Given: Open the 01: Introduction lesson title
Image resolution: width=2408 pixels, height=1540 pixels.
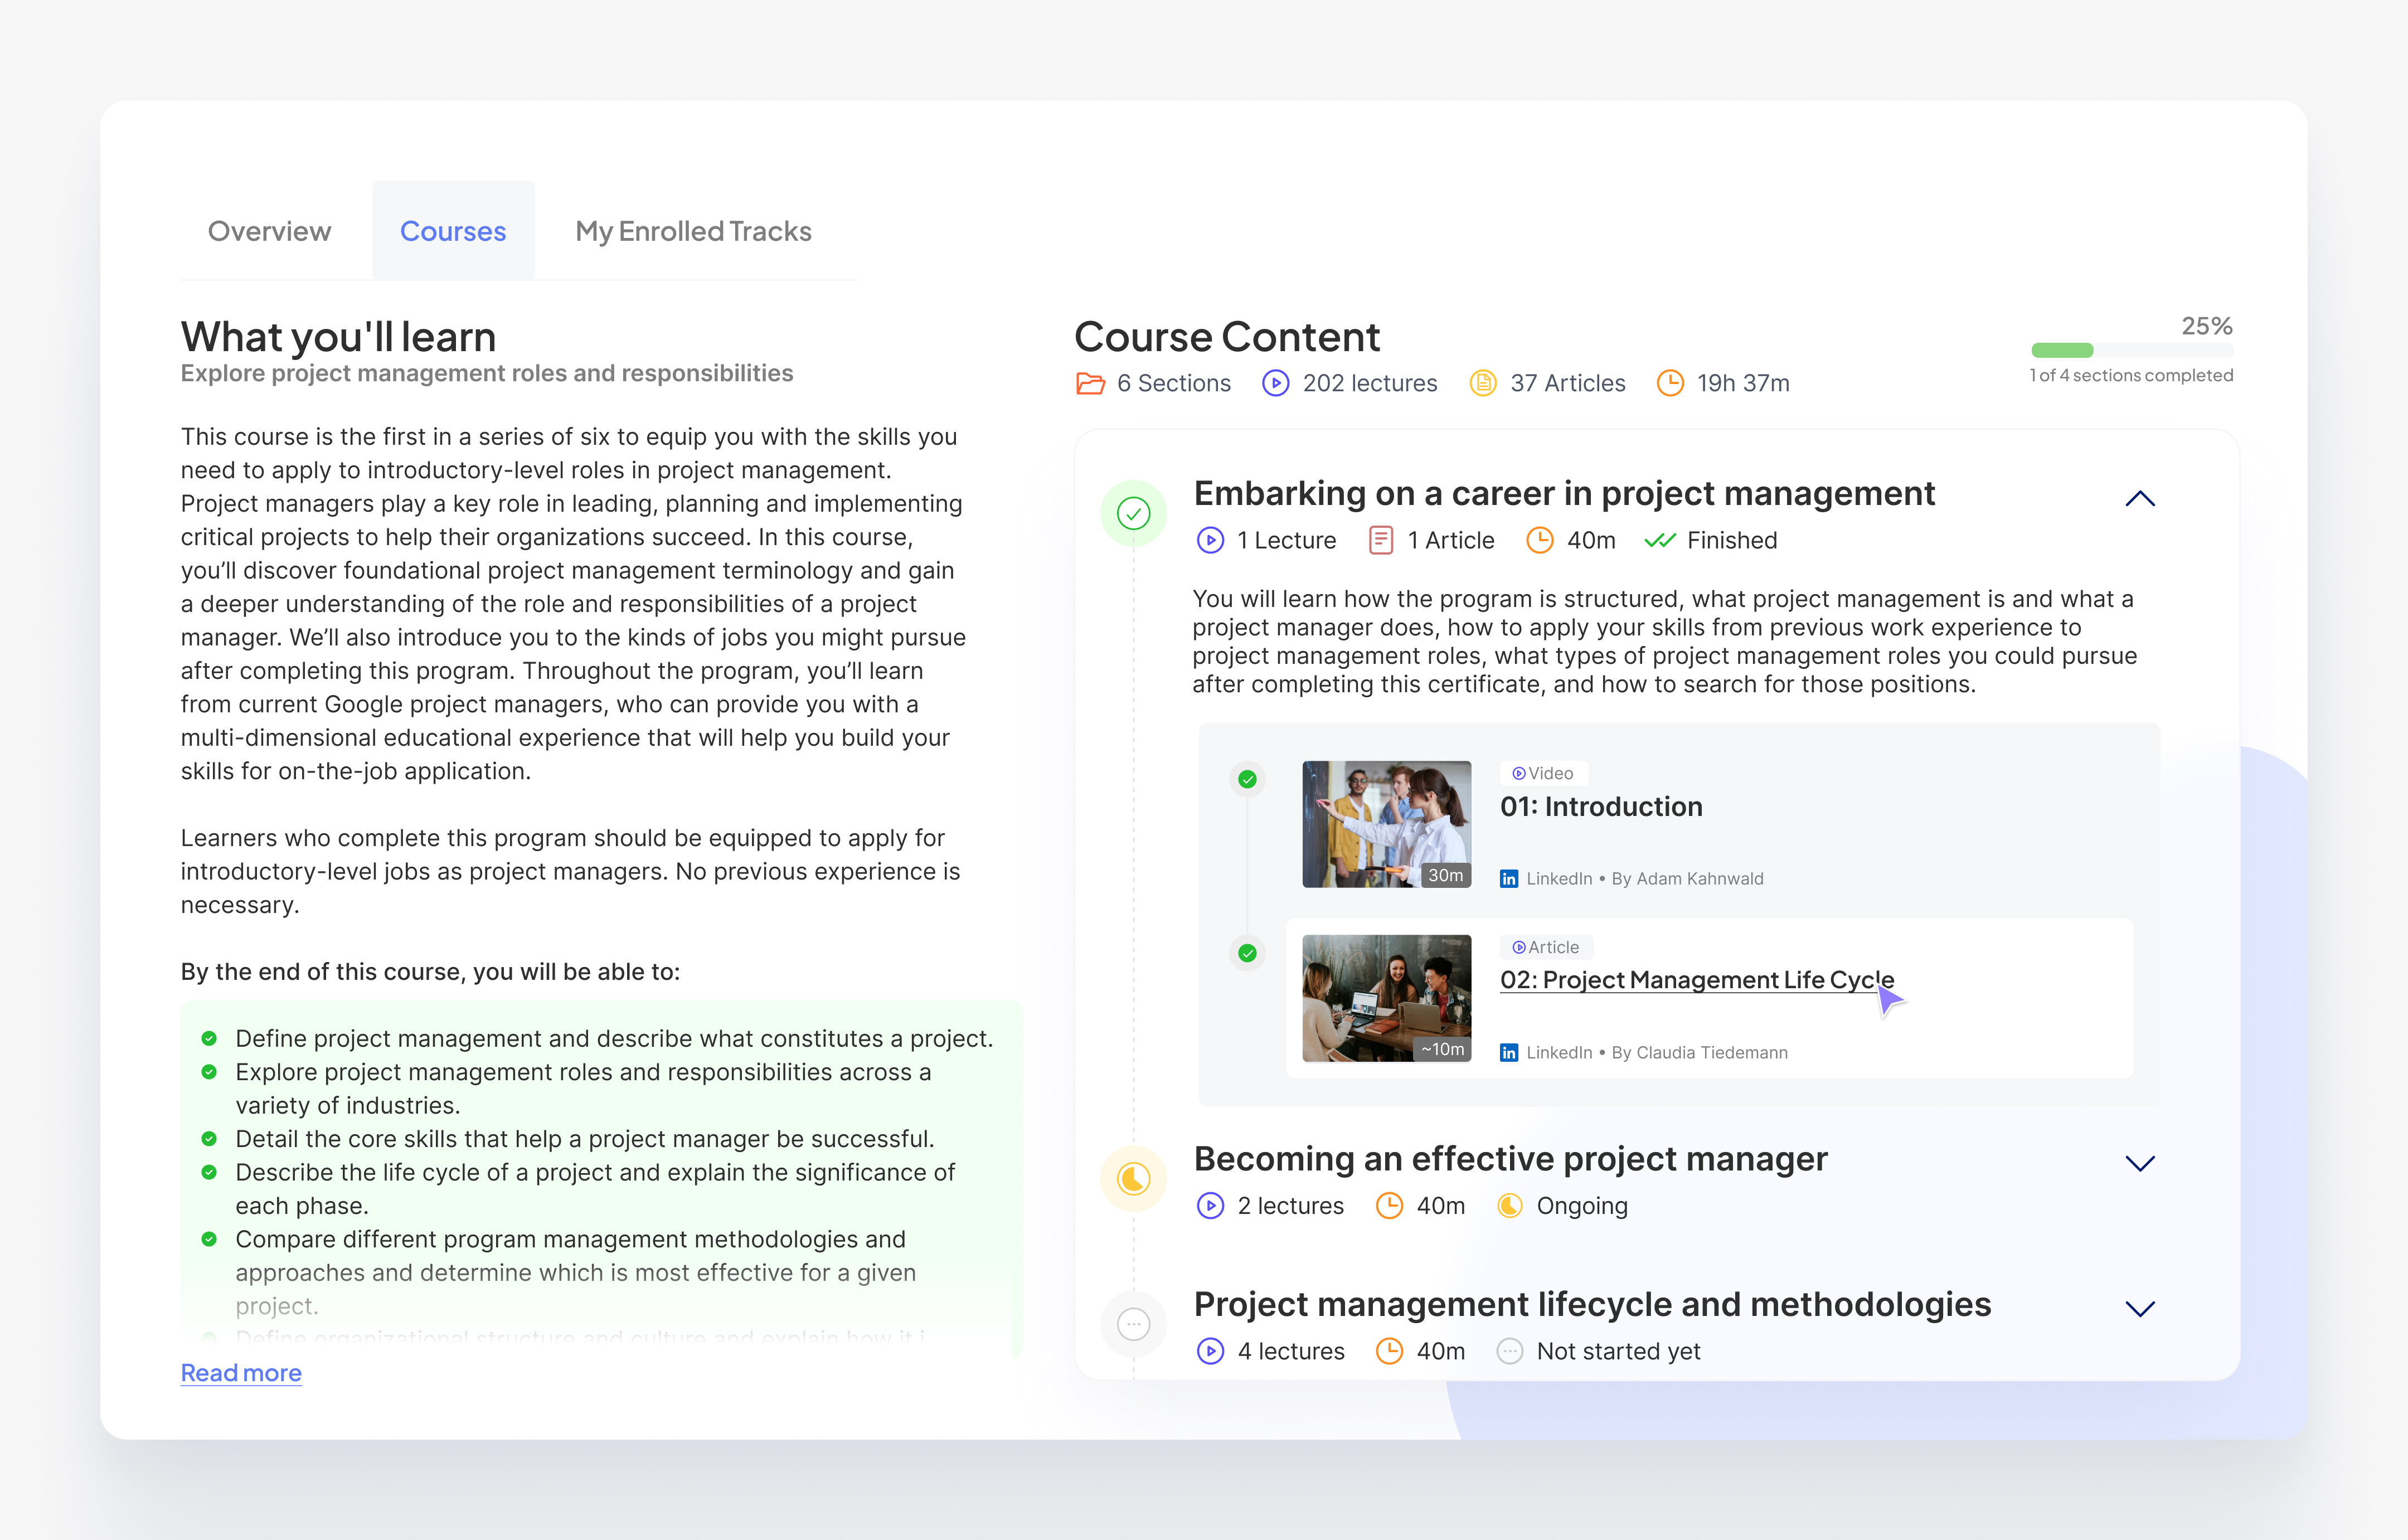Looking at the screenshot, I should pos(1601,806).
